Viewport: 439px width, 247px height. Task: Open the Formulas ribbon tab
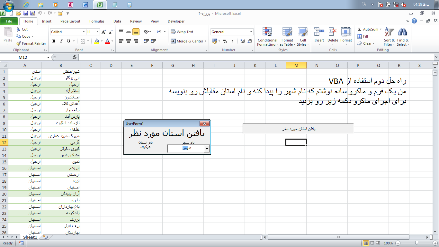click(97, 21)
